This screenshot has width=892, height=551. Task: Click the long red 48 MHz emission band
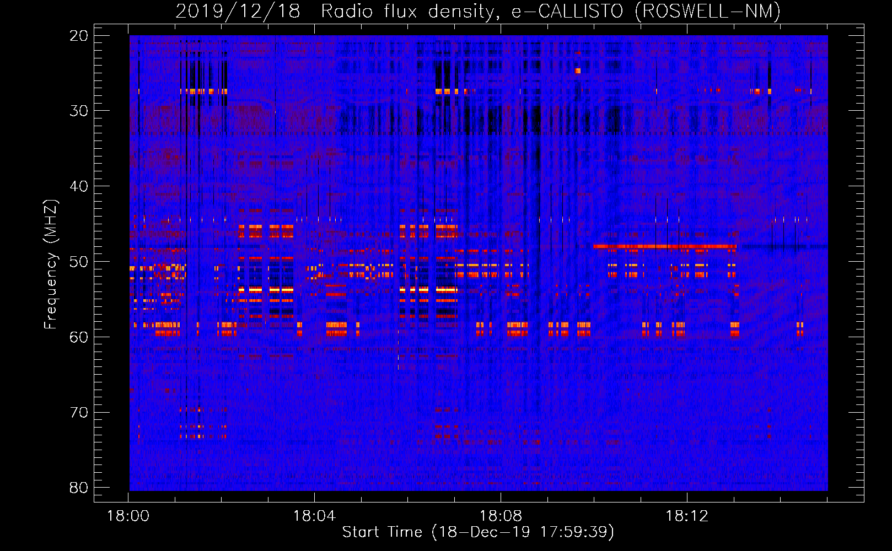(x=665, y=246)
